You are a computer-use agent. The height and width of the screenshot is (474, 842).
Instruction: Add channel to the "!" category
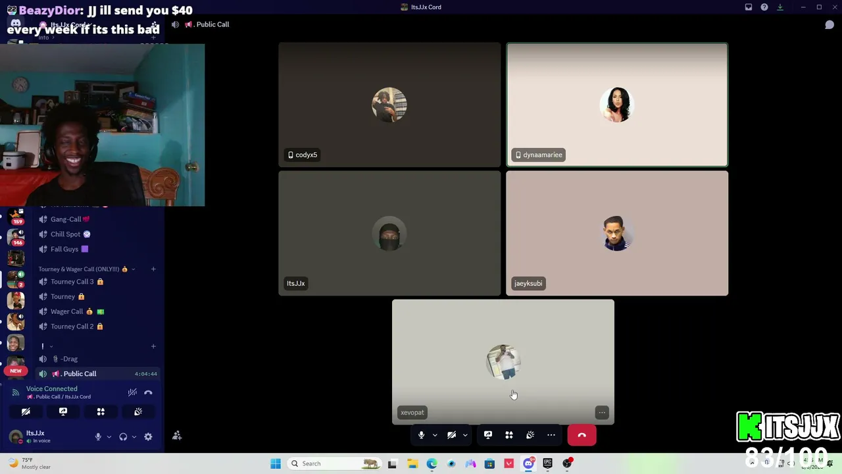pyautogui.click(x=153, y=346)
